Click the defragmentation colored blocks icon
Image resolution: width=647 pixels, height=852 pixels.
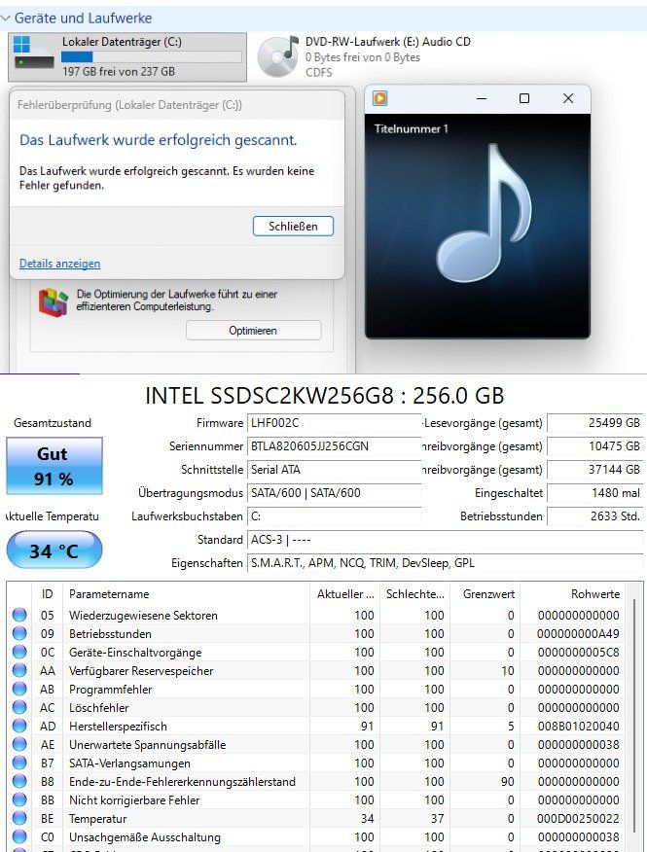53,302
